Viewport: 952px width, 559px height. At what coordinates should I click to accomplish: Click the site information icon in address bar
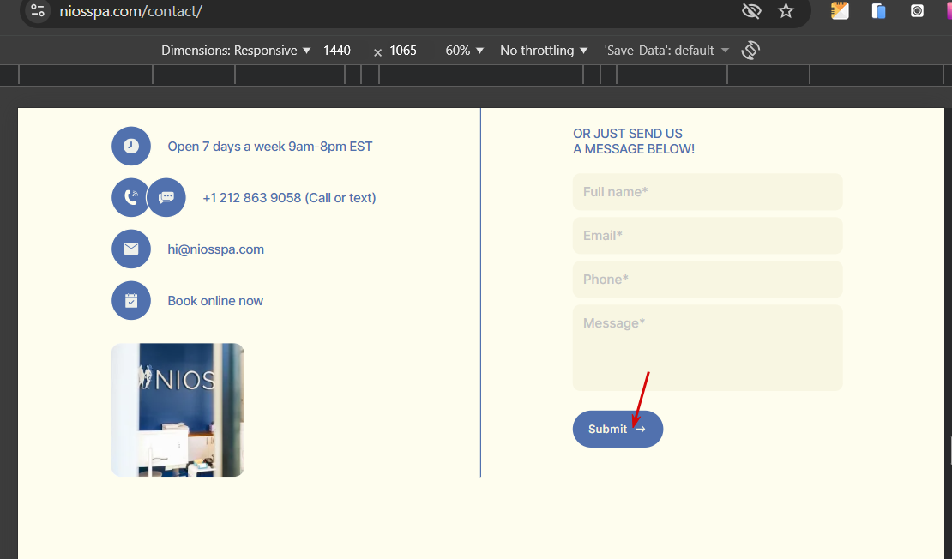click(x=38, y=10)
